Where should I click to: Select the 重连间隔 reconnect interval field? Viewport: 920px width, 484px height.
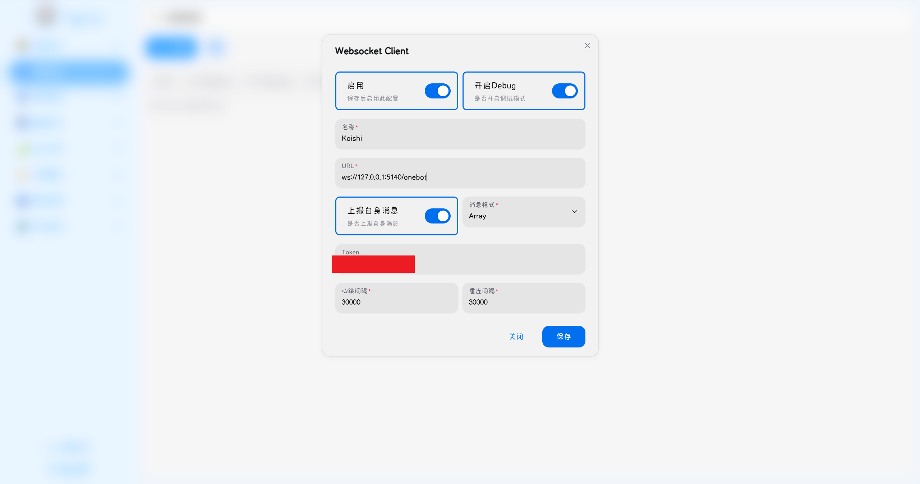524,302
